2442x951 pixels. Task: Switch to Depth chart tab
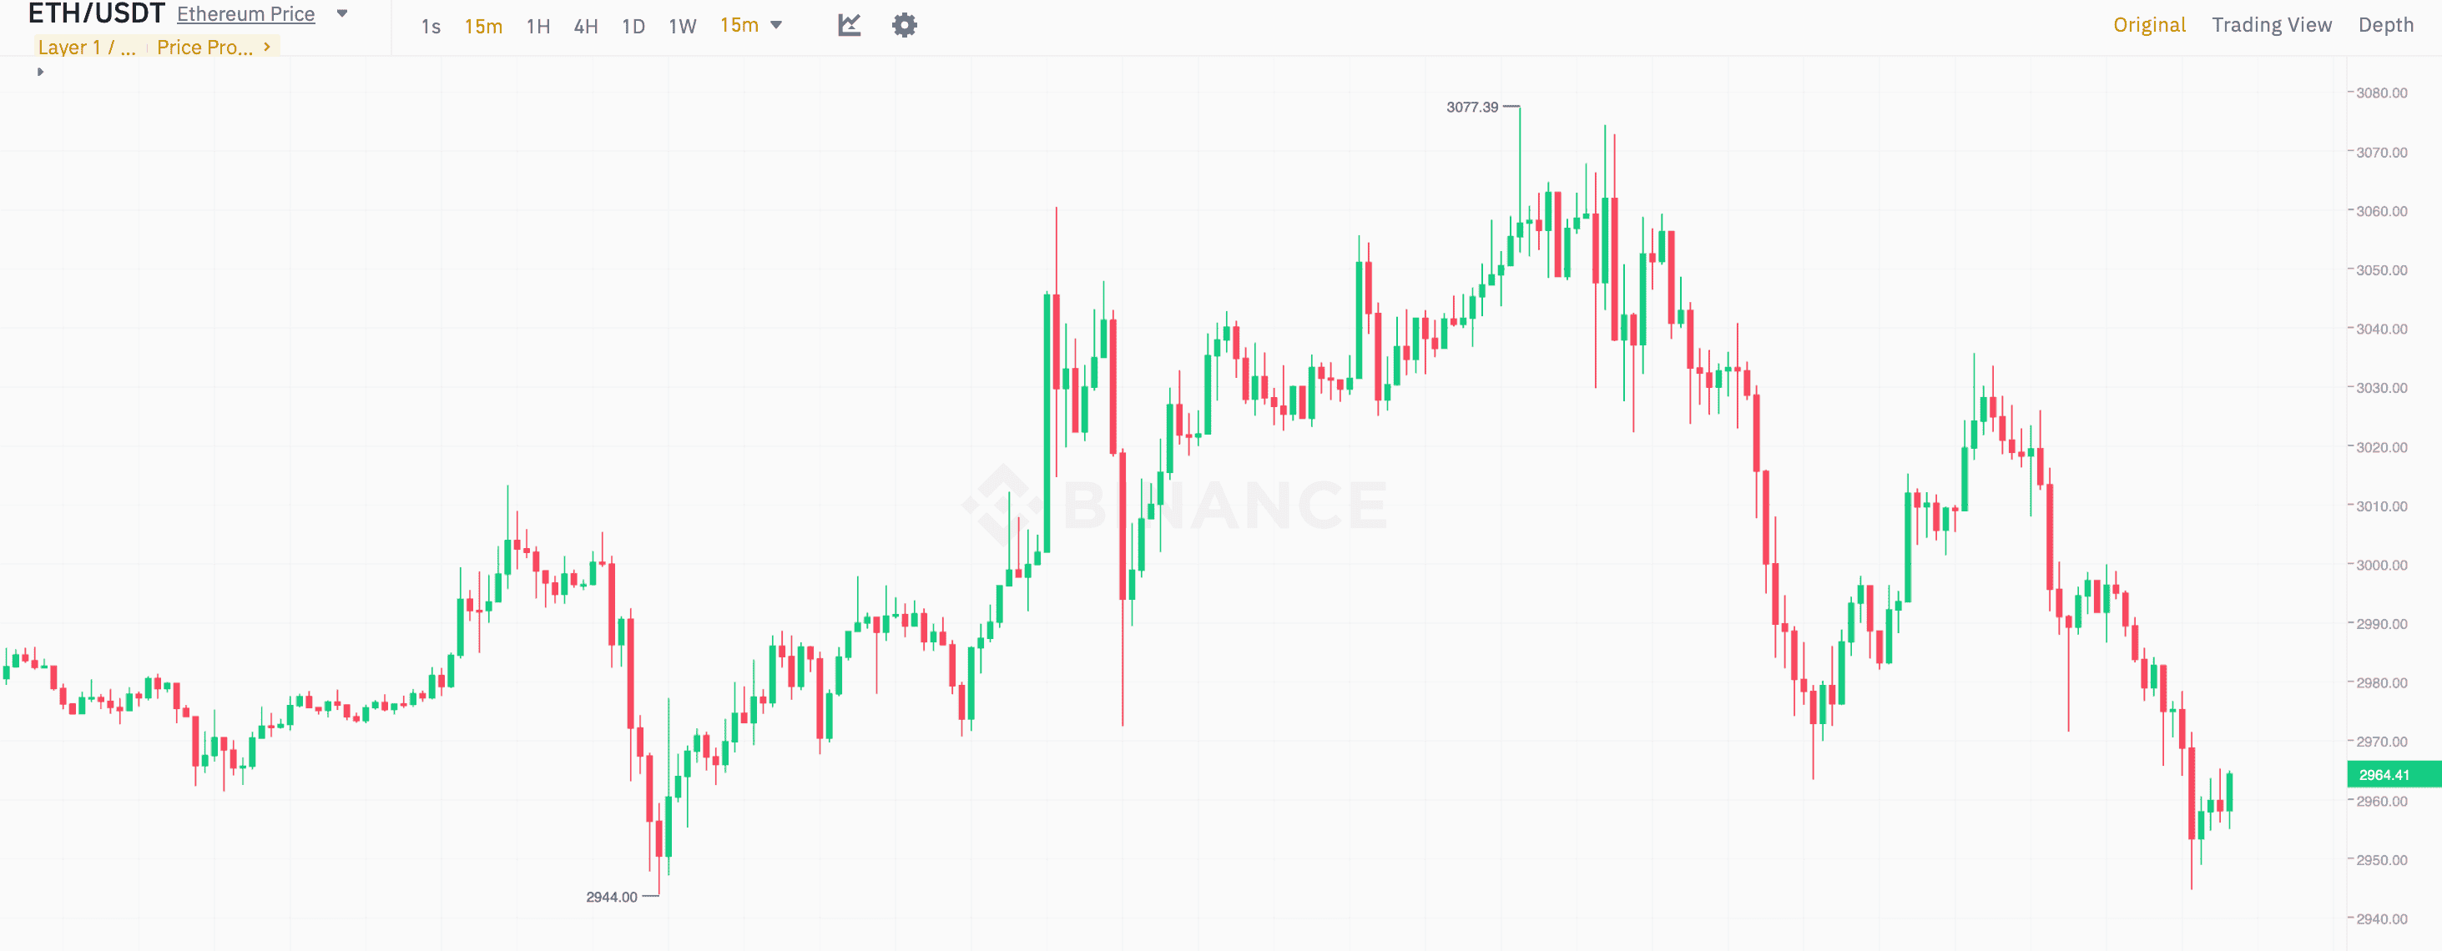2385,26
